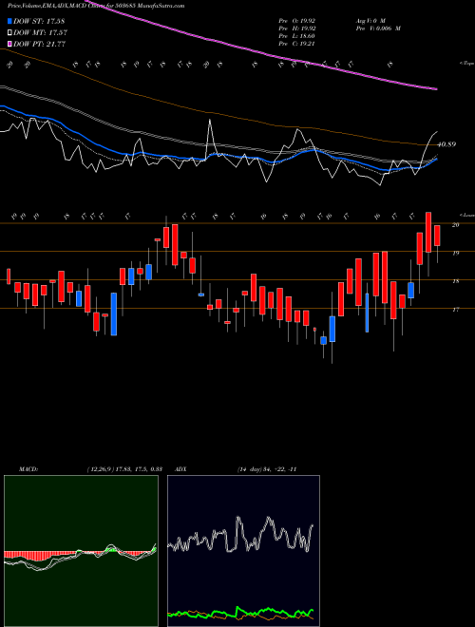Select the 'DOW MT: 17.57' legend label

click(x=41, y=33)
